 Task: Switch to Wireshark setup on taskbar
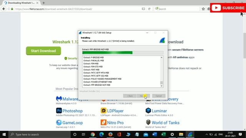point(190,135)
